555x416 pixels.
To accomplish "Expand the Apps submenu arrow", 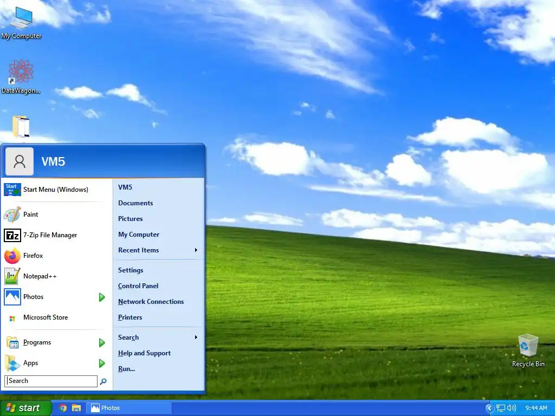I will tap(102, 363).
